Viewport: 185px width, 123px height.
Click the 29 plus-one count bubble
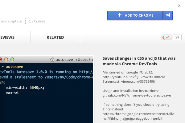(x=177, y=37)
